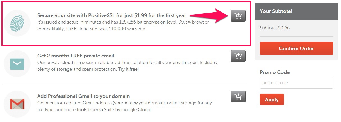Click the fingerprint PositiveSSL icon
This screenshot has width=341, height=122.
(x=17, y=23)
